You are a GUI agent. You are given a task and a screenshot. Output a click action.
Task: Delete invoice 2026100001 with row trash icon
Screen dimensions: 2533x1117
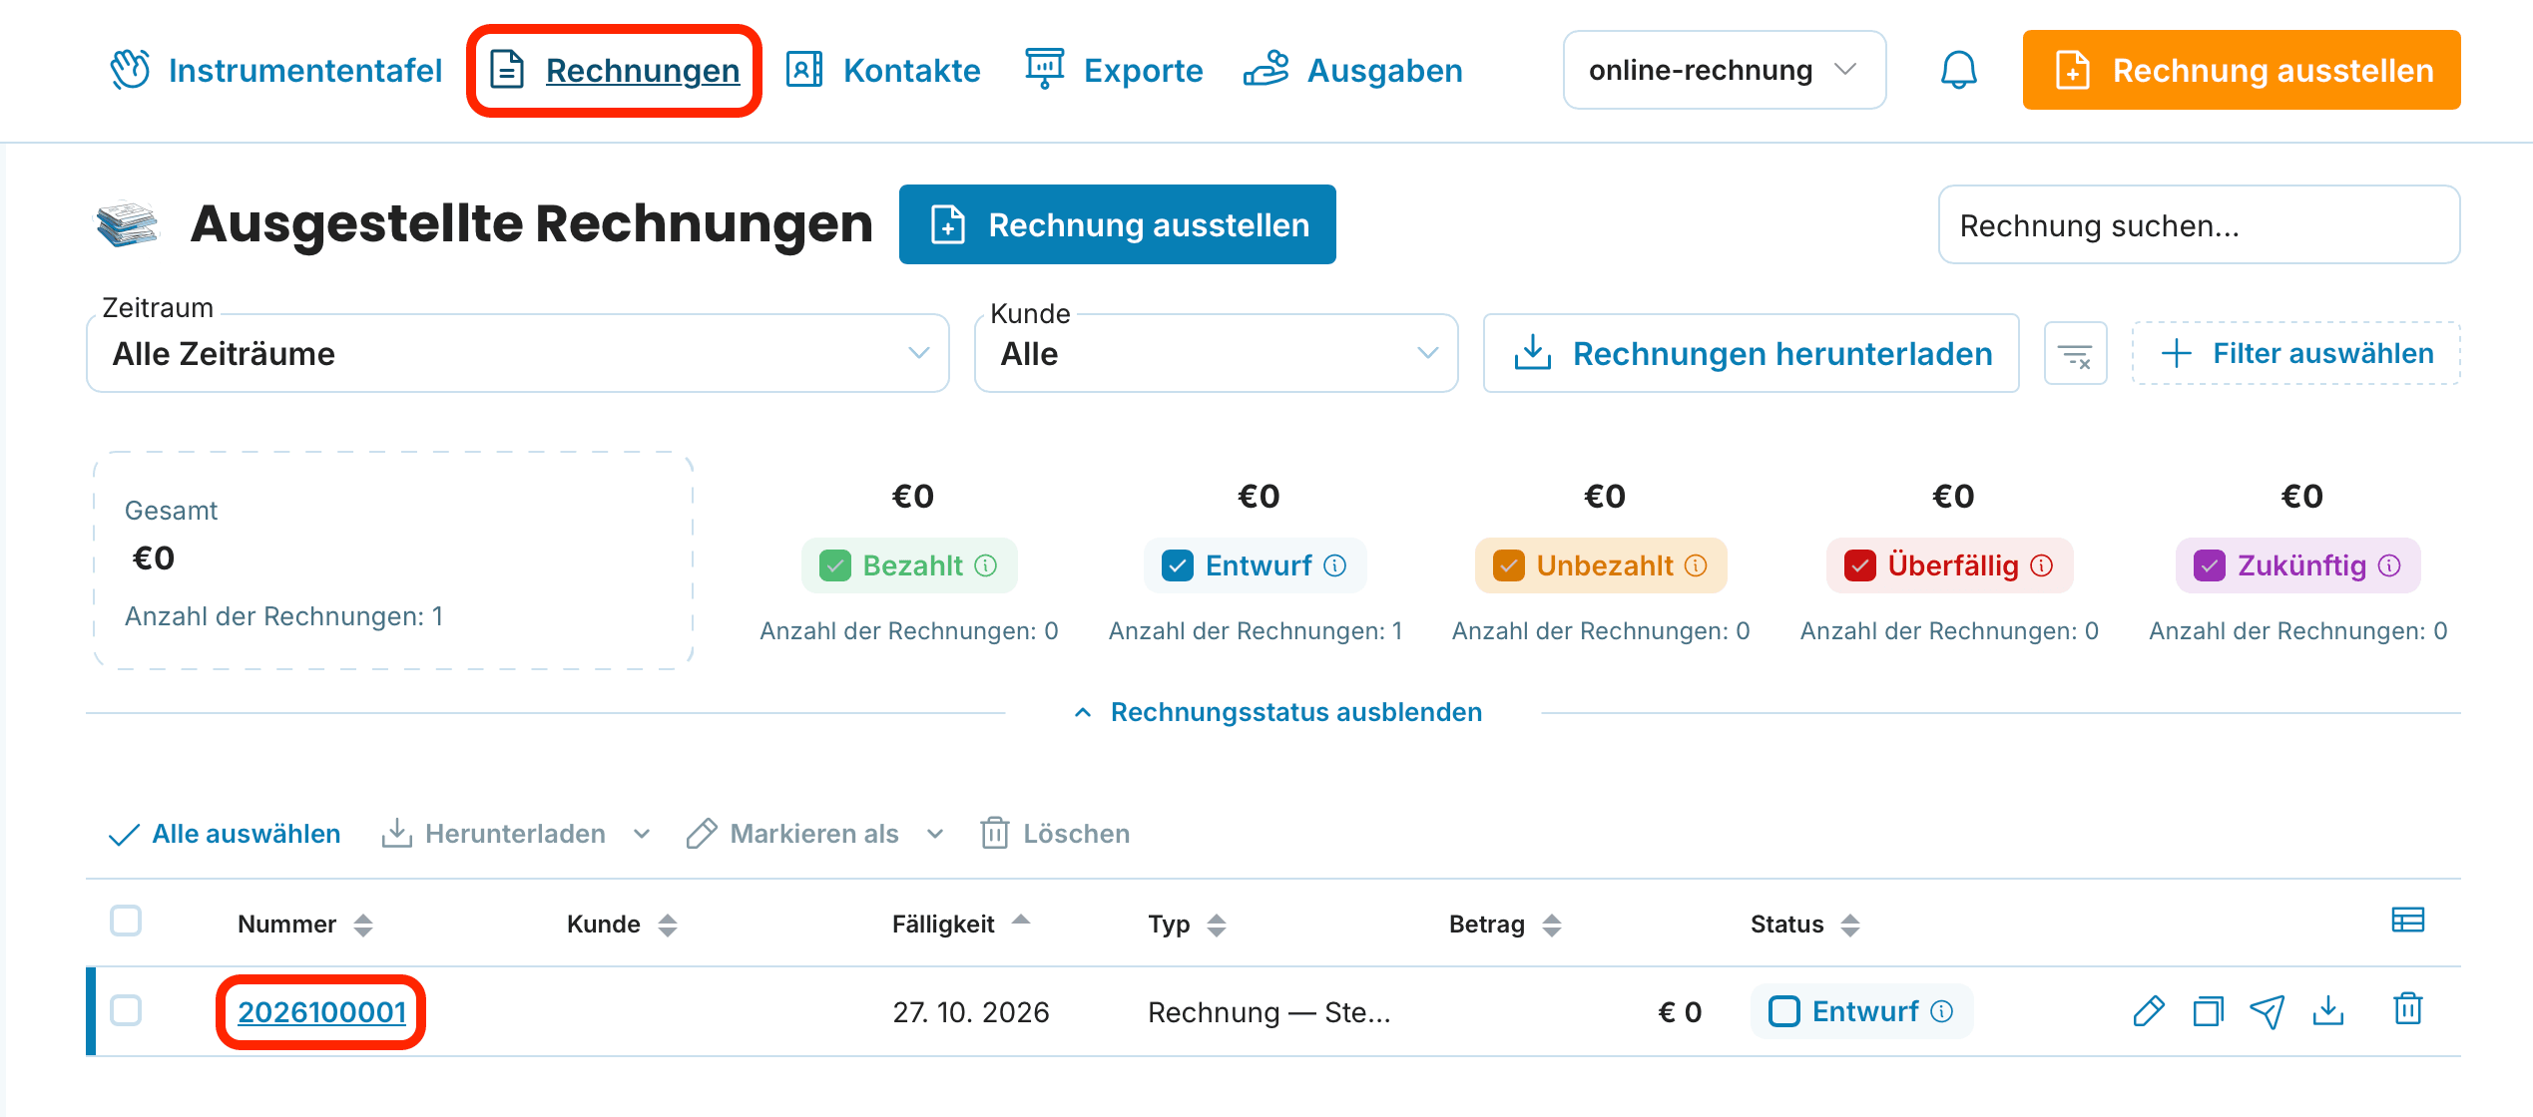coord(2407,1009)
